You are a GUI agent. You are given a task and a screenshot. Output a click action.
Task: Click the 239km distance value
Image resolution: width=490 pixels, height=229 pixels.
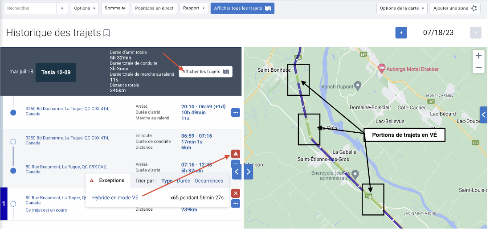tap(189, 209)
